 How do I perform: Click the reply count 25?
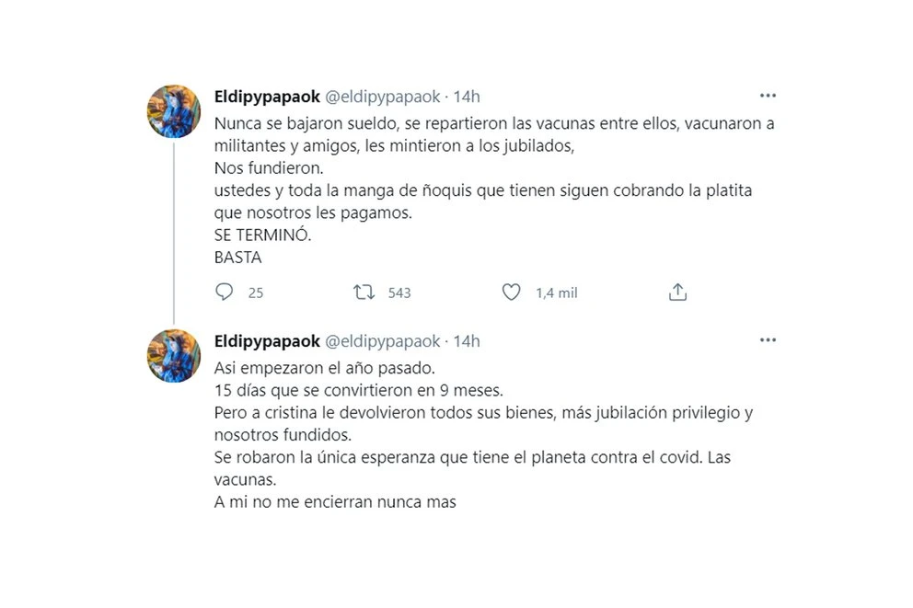point(256,293)
